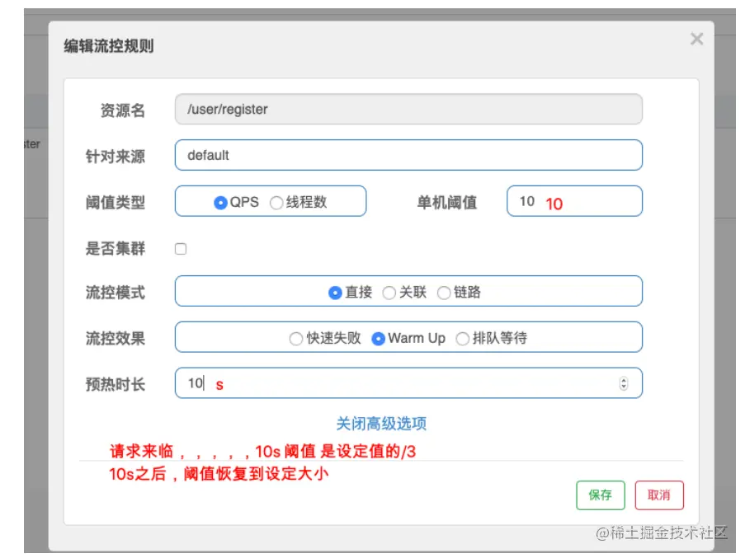This screenshot has width=745, height=558.
Task: Close the 编辑流控规则 dialog with X
Action: [x=696, y=40]
